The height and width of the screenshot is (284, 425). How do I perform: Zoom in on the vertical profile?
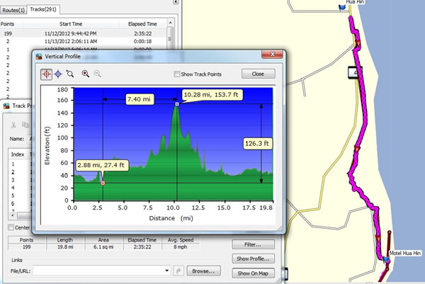coord(86,74)
